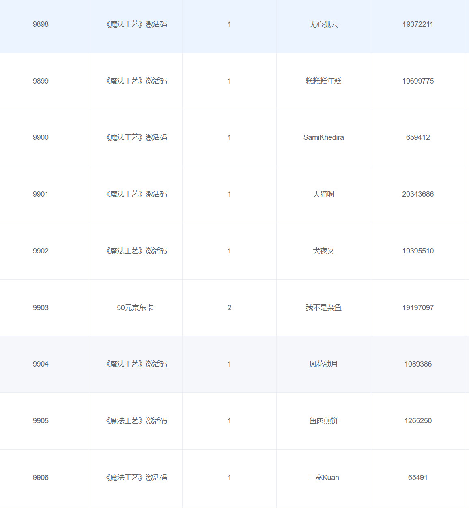The image size is (469, 508).
Task: Click username 糕糕糕年糕
Action: tap(323, 81)
